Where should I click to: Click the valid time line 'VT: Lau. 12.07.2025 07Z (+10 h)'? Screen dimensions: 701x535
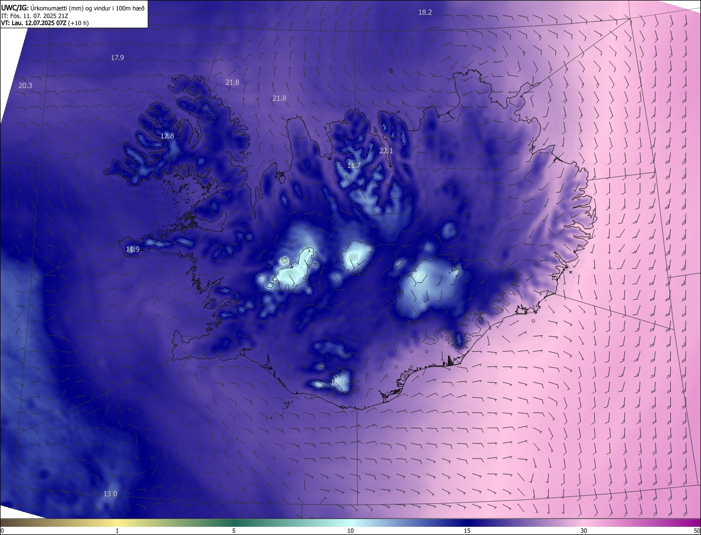click(45, 23)
